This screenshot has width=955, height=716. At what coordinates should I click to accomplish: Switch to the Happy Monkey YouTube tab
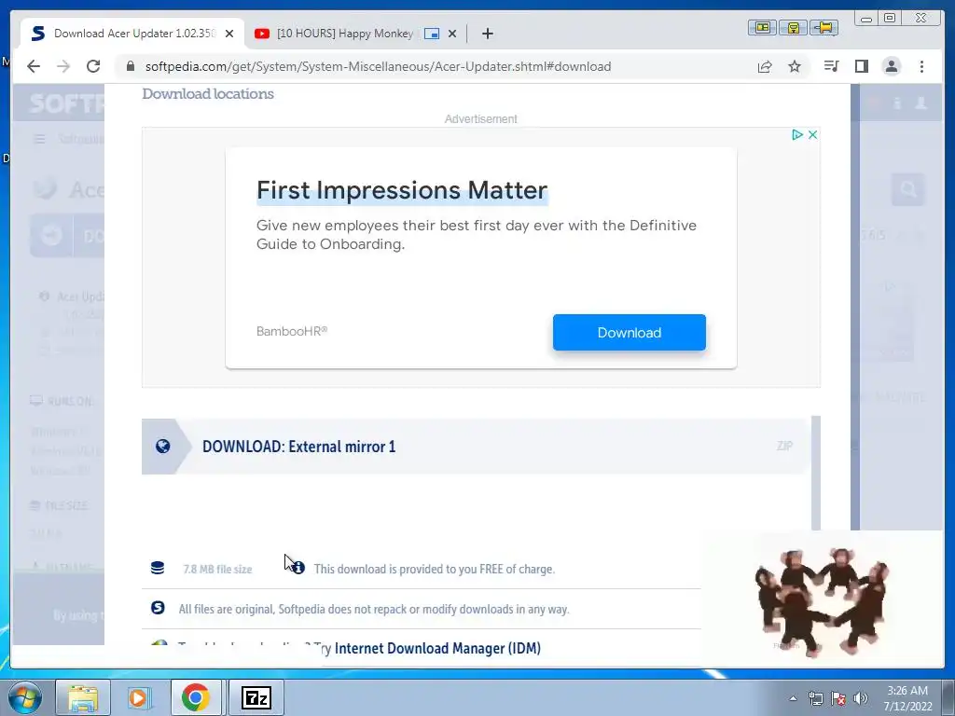(345, 34)
